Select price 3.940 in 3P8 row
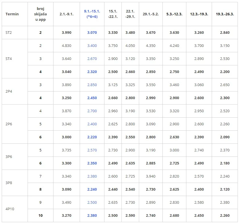Image resolution: width=239 pixels, height=223 pixels. (151, 176)
